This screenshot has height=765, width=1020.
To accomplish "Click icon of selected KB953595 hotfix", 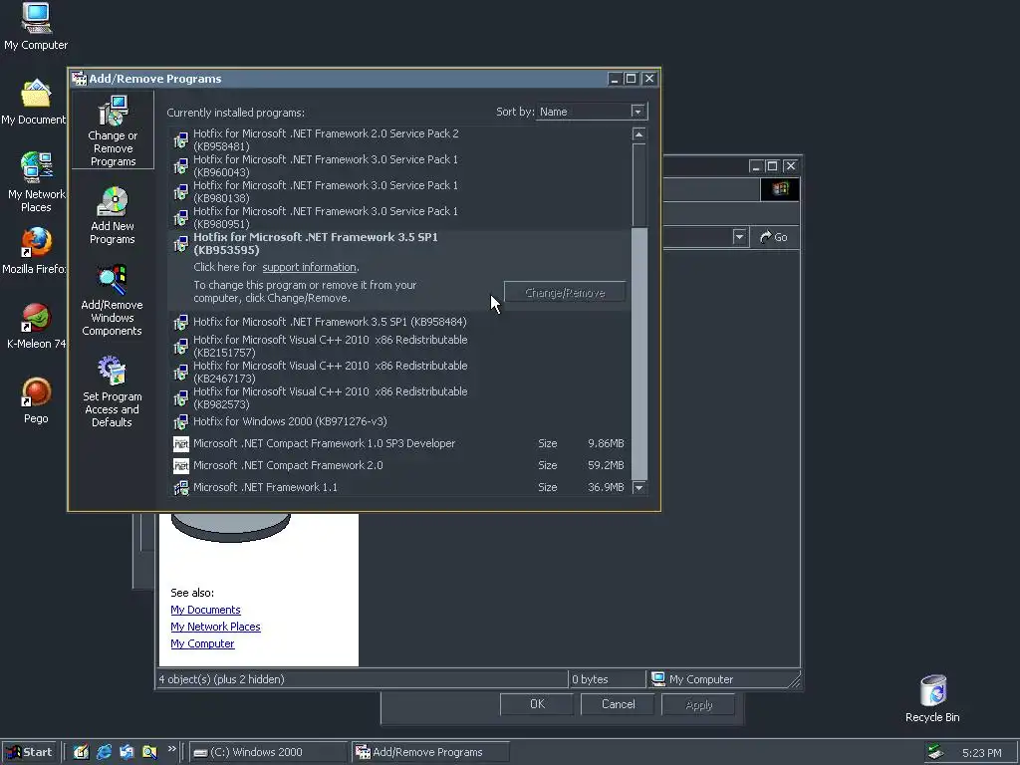I will 181,244.
